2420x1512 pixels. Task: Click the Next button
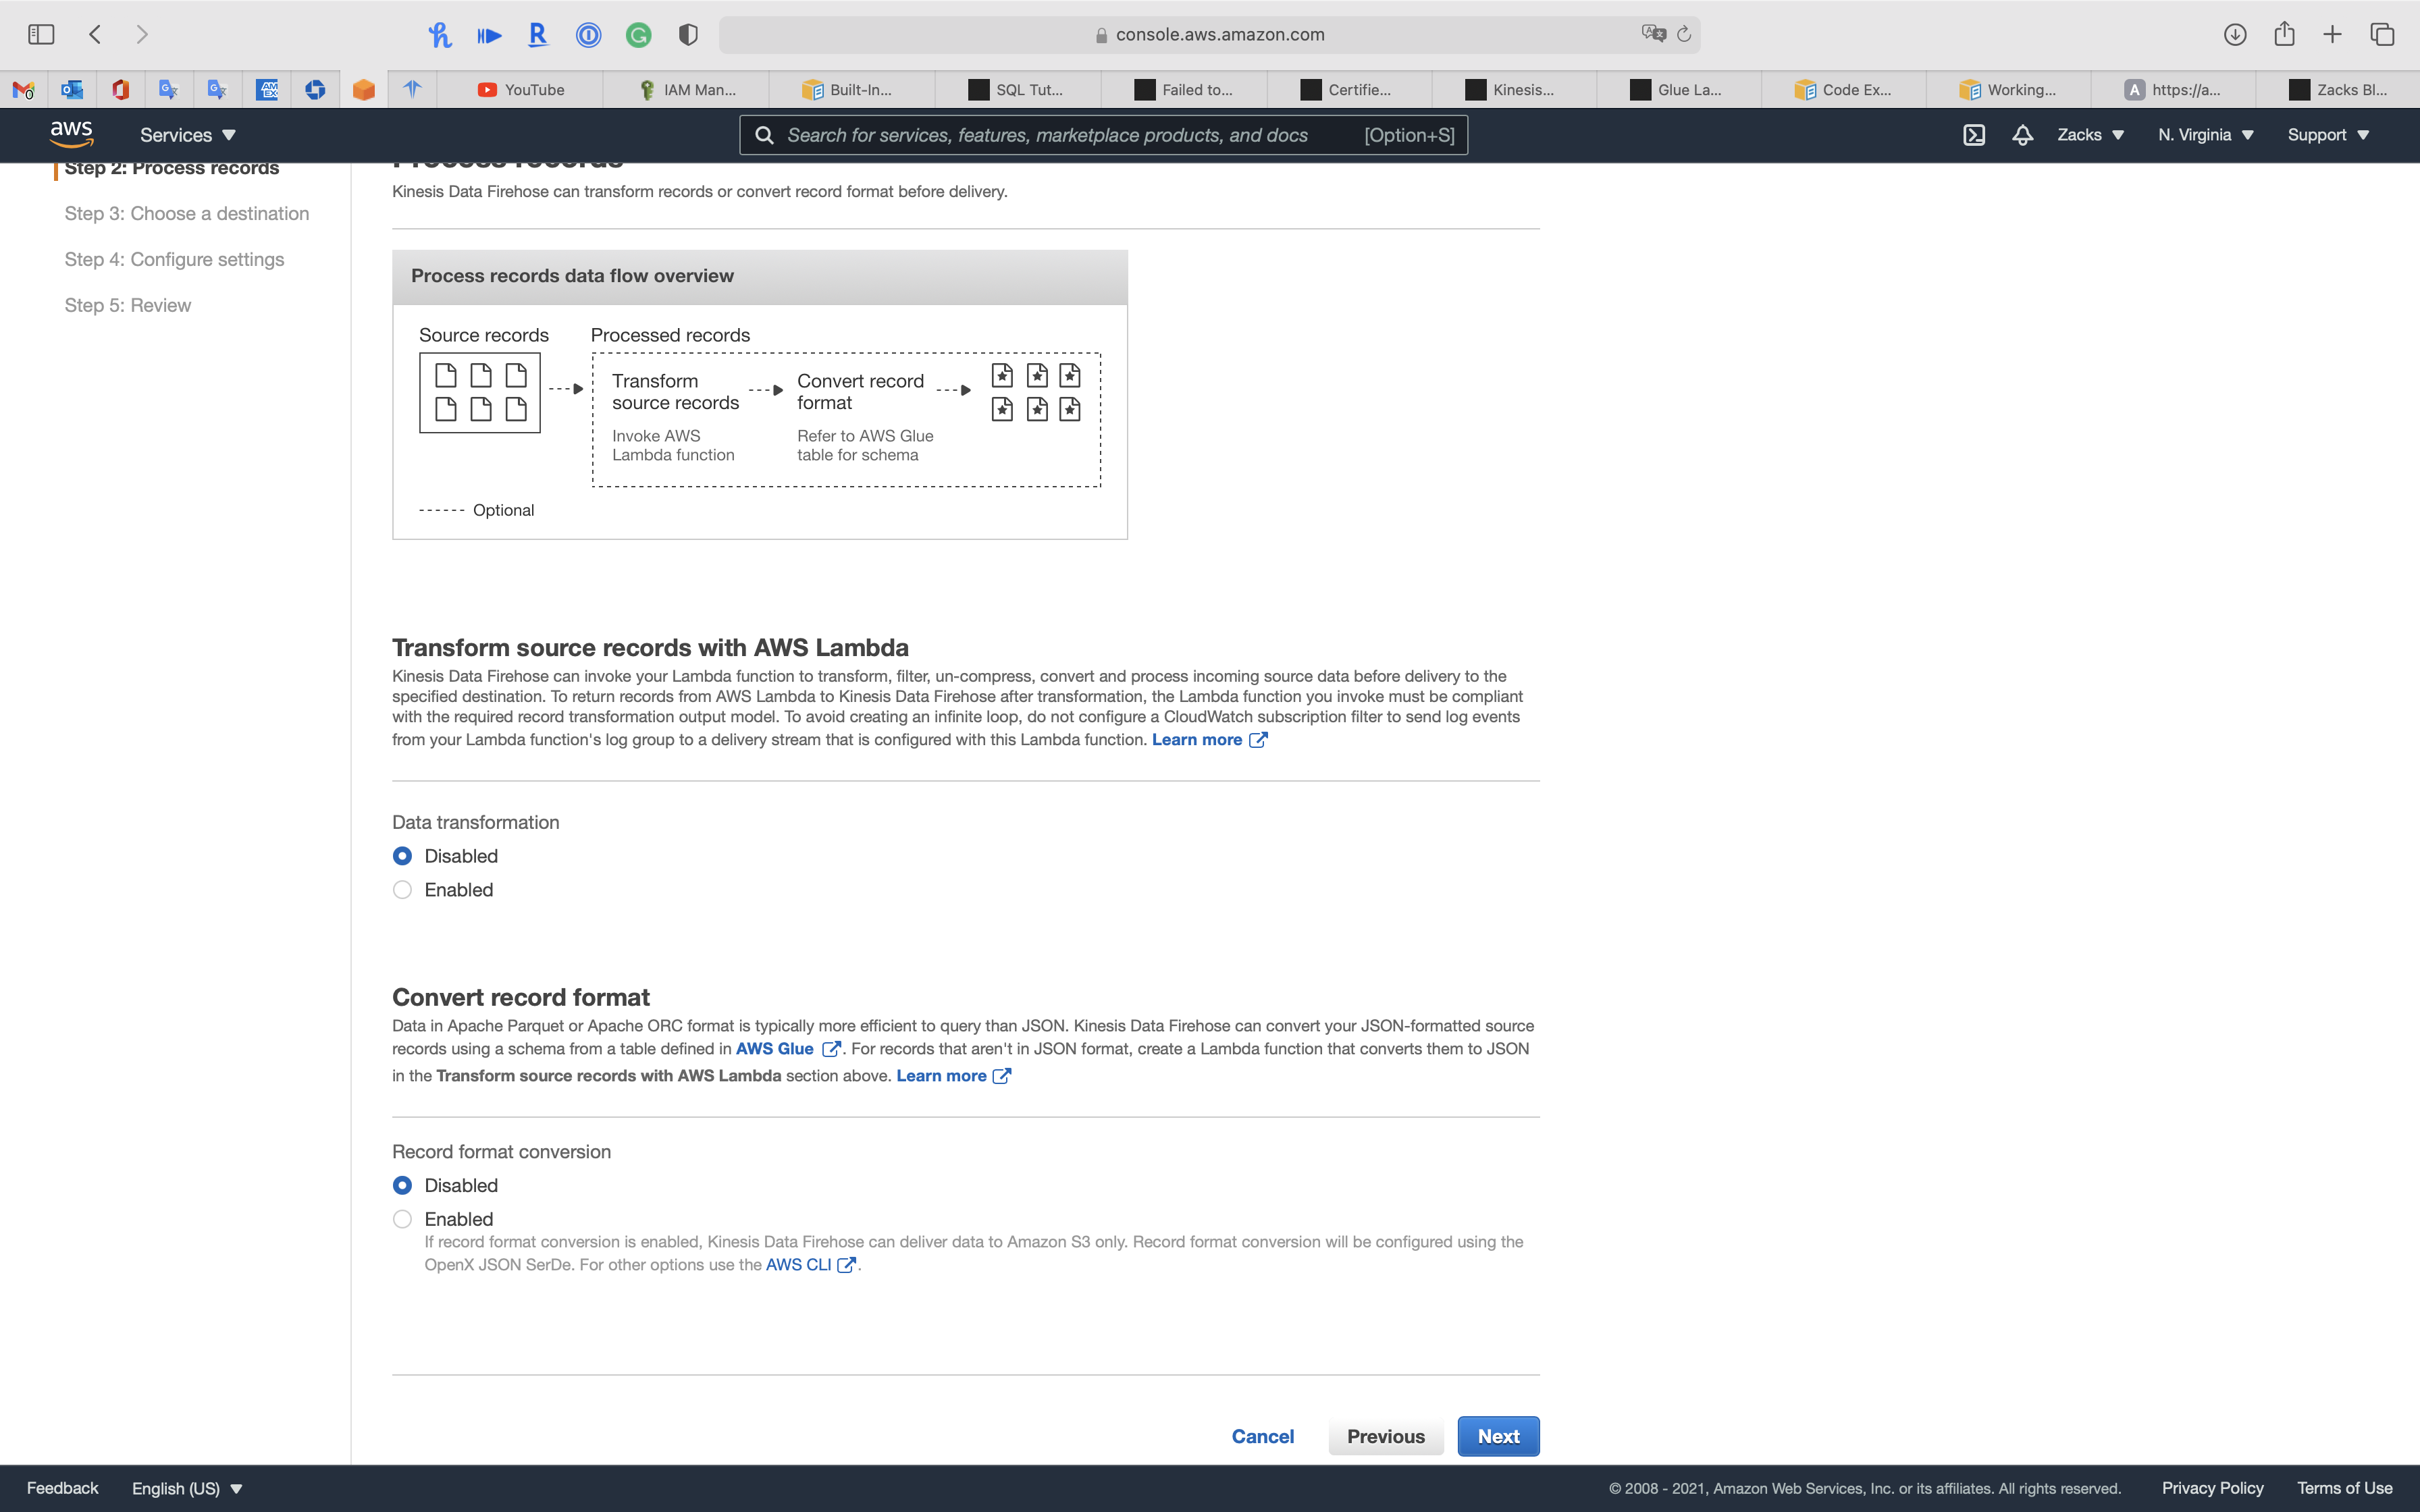(1497, 1436)
